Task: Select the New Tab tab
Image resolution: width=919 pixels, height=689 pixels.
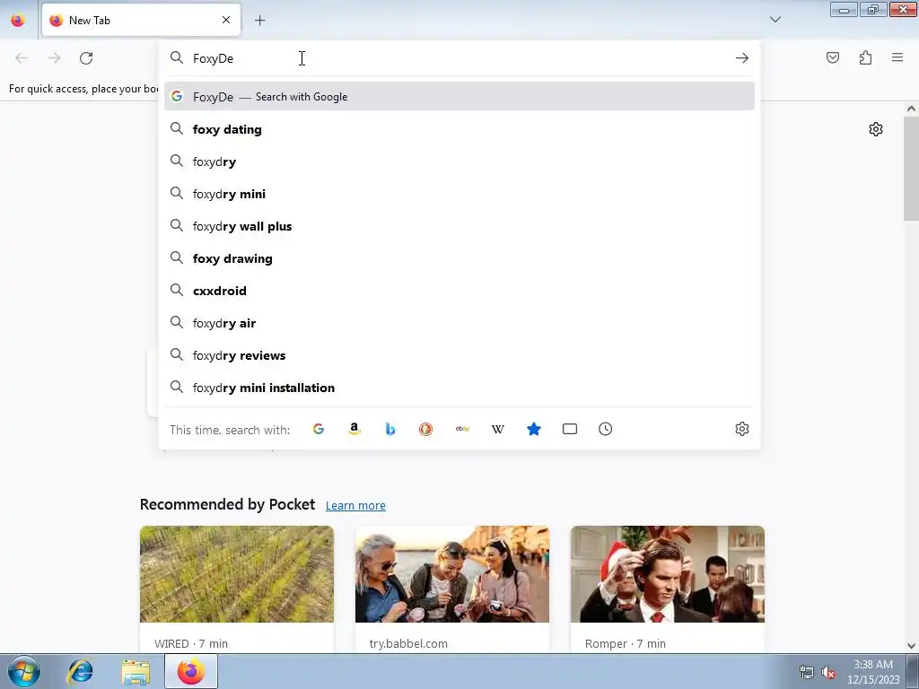Action: (141, 21)
